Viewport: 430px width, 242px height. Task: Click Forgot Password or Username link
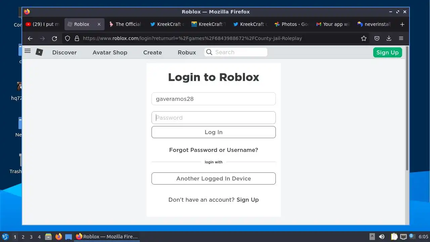pyautogui.click(x=214, y=150)
